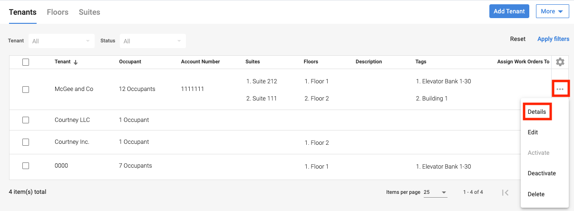The image size is (574, 211).
Task: Click the Courtney Inc. tenant name
Action: tap(72, 142)
